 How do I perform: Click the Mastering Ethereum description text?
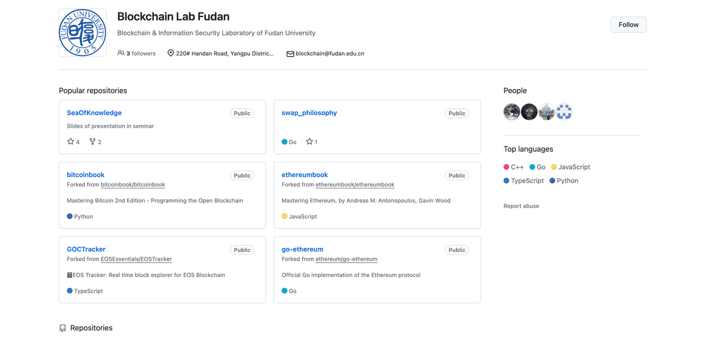(x=366, y=200)
